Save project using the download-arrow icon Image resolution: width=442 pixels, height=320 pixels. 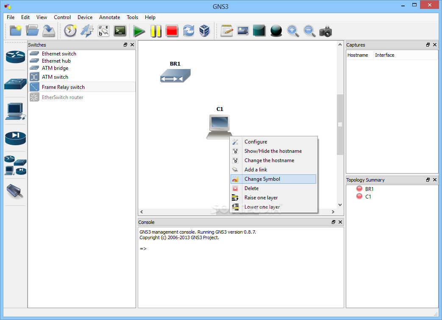pyautogui.click(x=49, y=30)
